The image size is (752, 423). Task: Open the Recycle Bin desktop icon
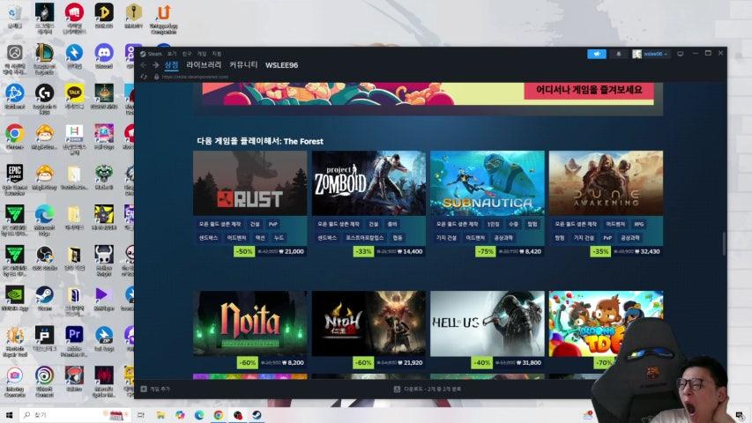(x=15, y=18)
